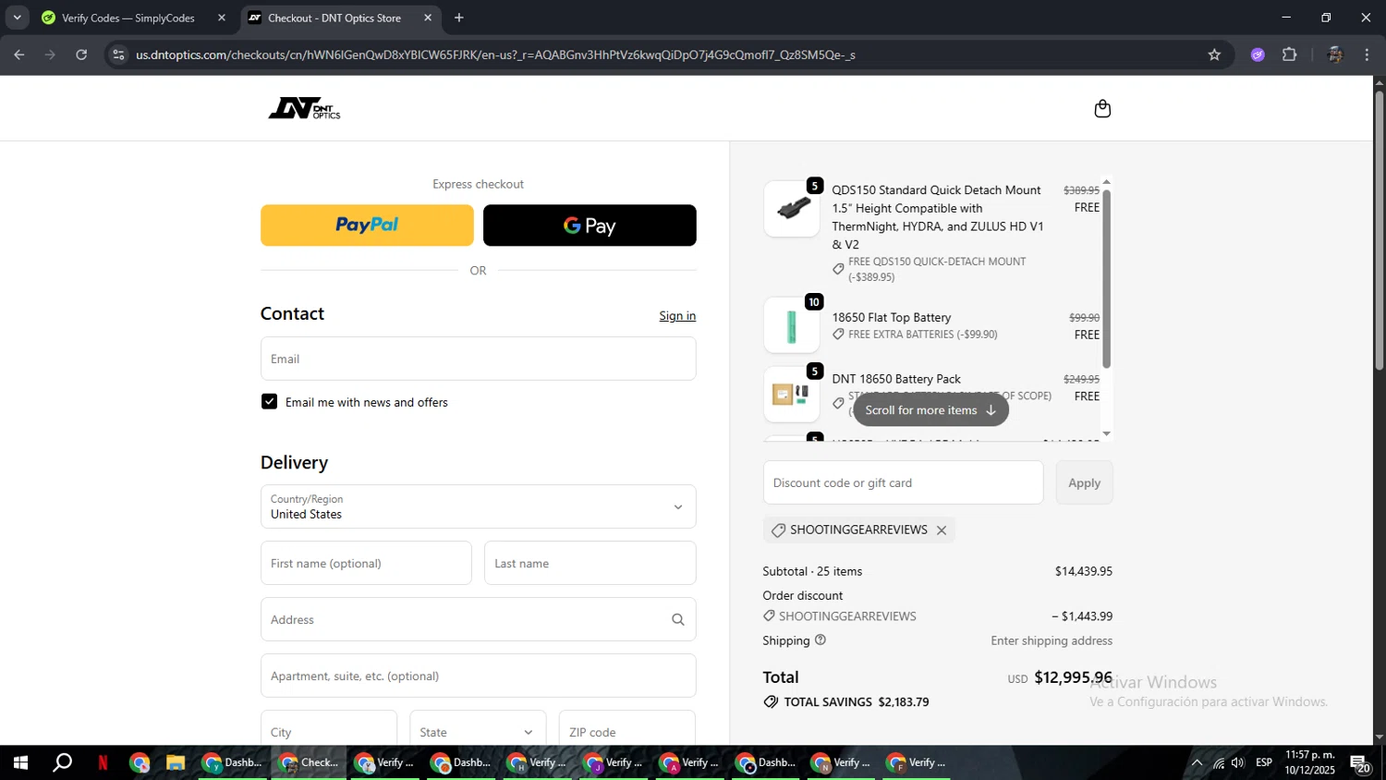Focus the Apartment, suite field

pyautogui.click(x=479, y=676)
